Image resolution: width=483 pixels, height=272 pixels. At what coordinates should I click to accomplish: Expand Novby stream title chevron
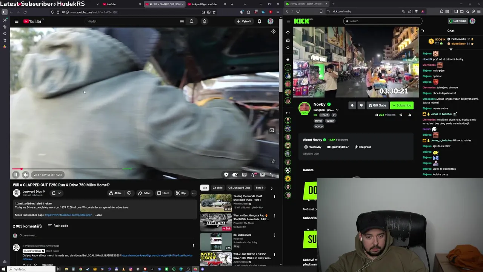pos(337,110)
